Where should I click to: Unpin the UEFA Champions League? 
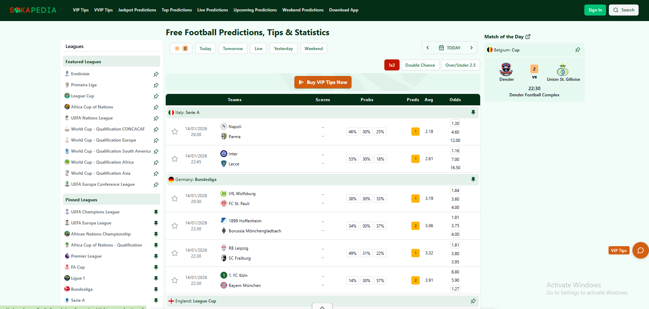pos(156,212)
